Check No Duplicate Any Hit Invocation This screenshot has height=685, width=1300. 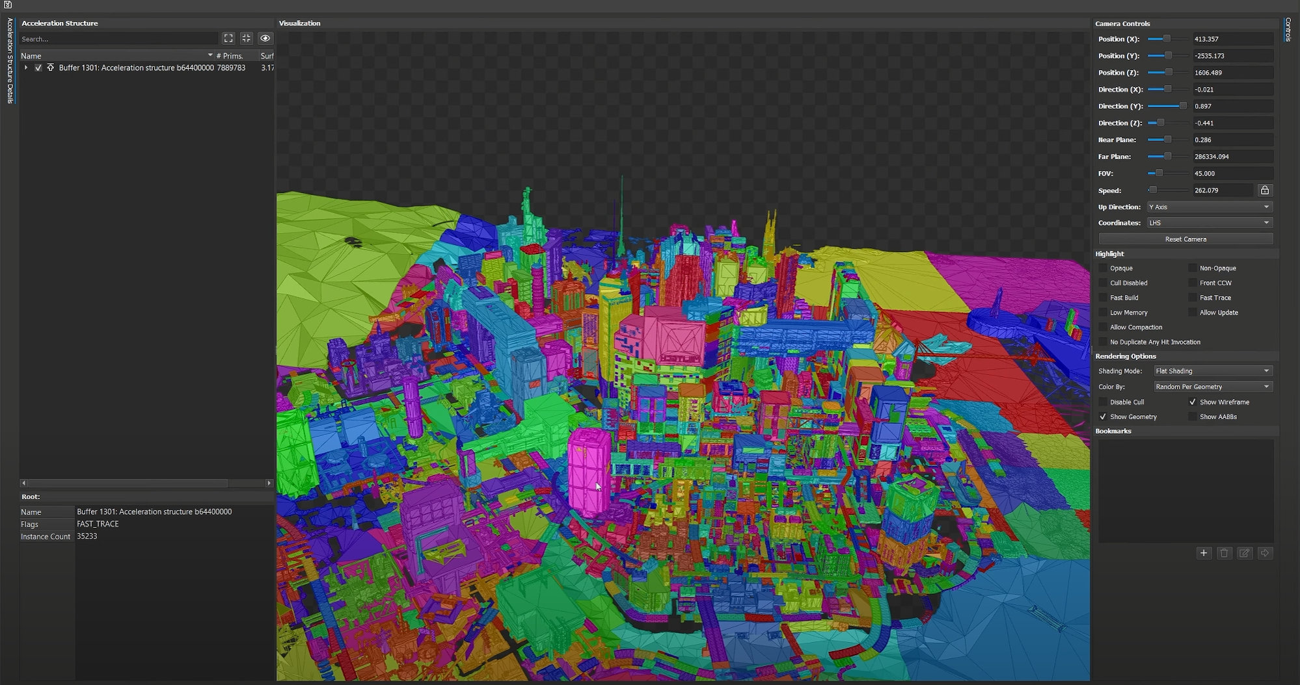point(1103,342)
